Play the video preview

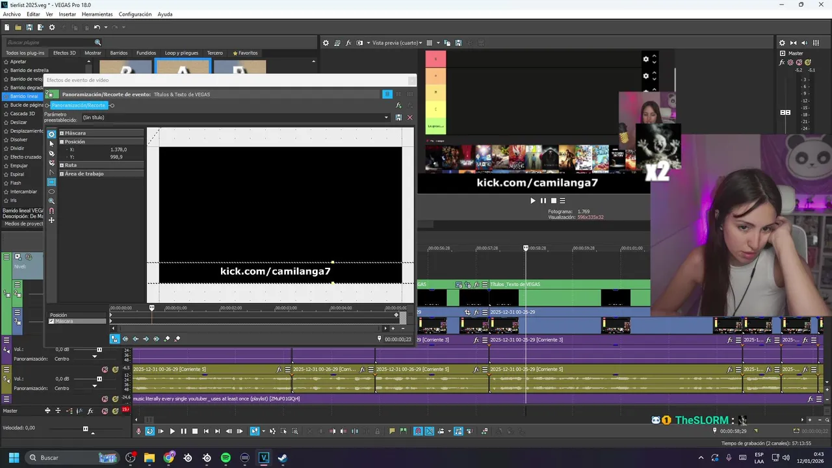(533, 201)
